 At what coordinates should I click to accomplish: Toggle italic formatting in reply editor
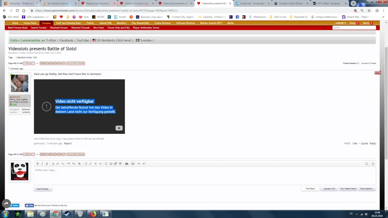[x=42, y=164]
